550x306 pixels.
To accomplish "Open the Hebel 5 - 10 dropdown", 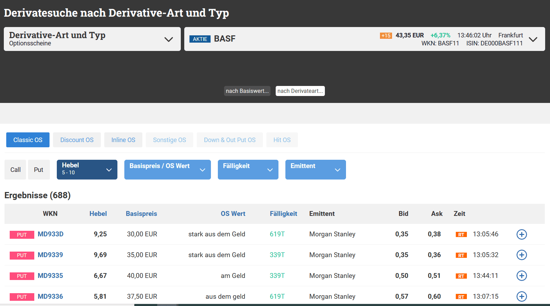I will (87, 170).
